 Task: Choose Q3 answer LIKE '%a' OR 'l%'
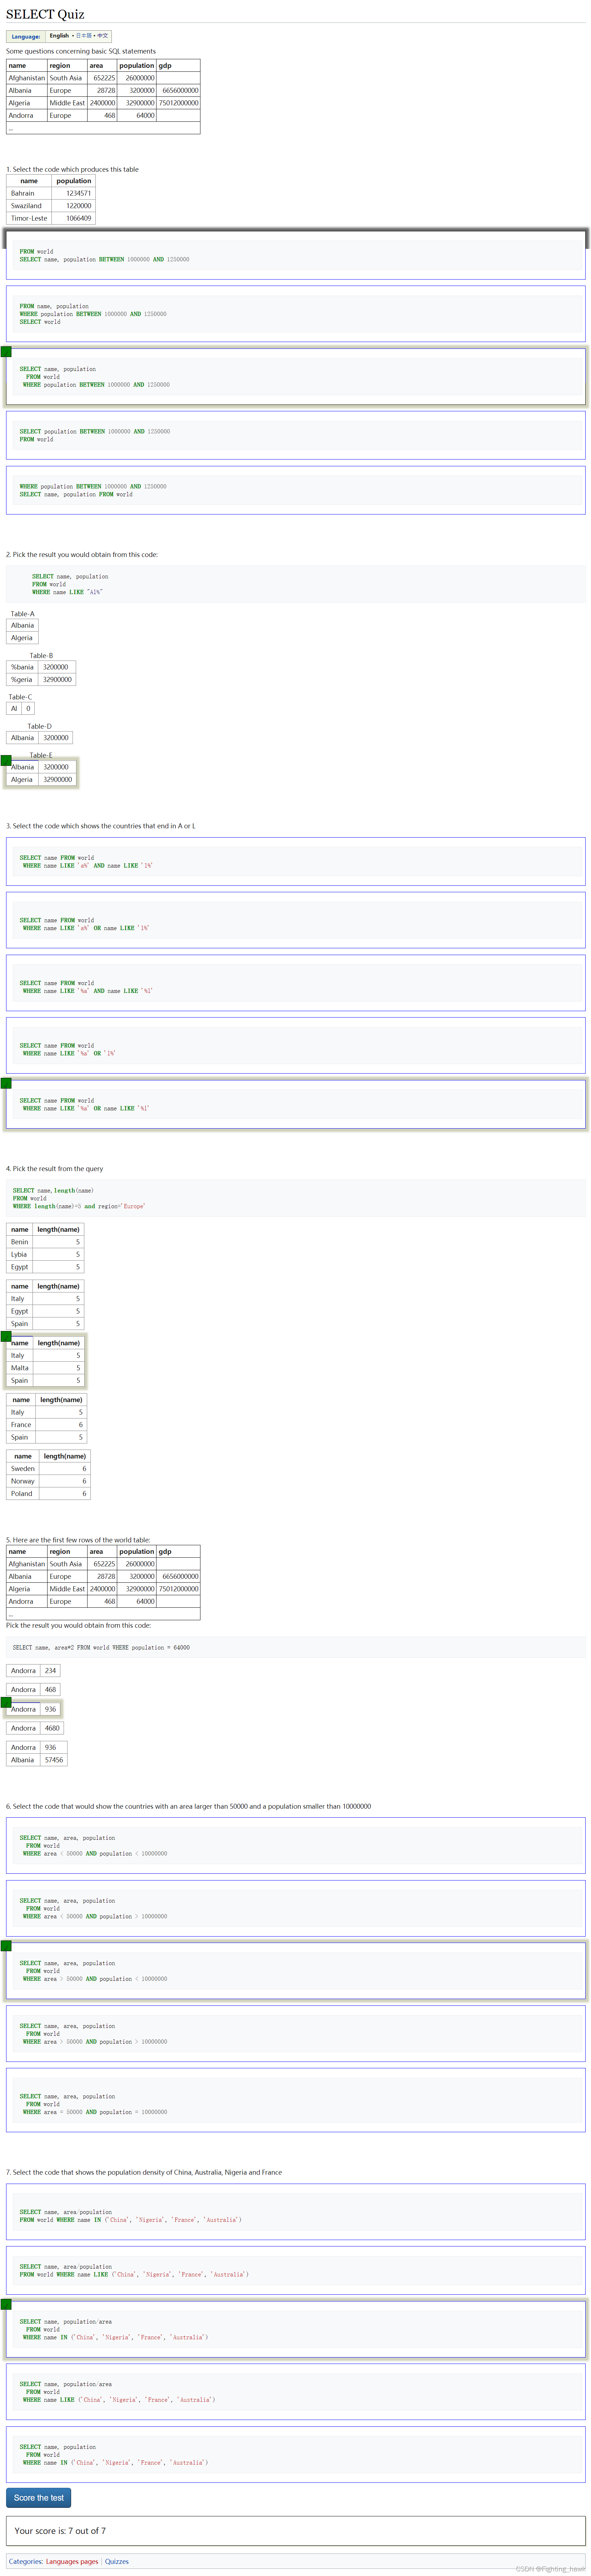[x=296, y=1045]
